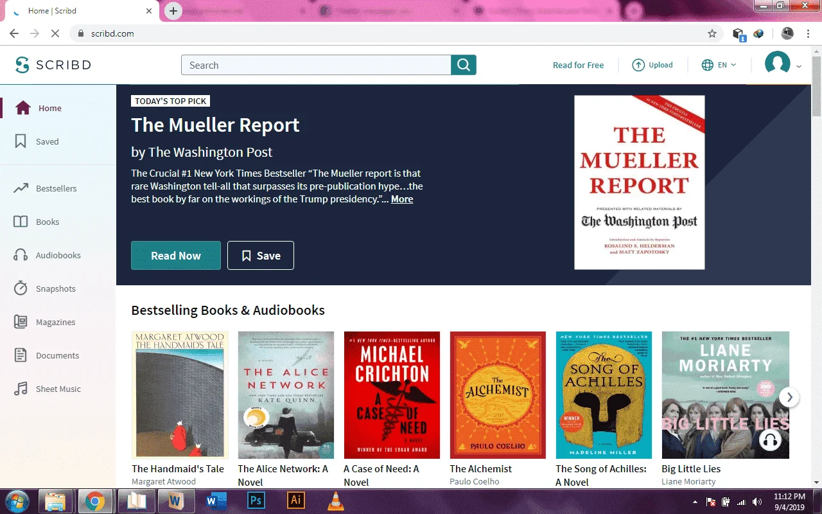Viewport: 822px width, 514px height.
Task: Click the browser forward button
Action: pyautogui.click(x=35, y=33)
